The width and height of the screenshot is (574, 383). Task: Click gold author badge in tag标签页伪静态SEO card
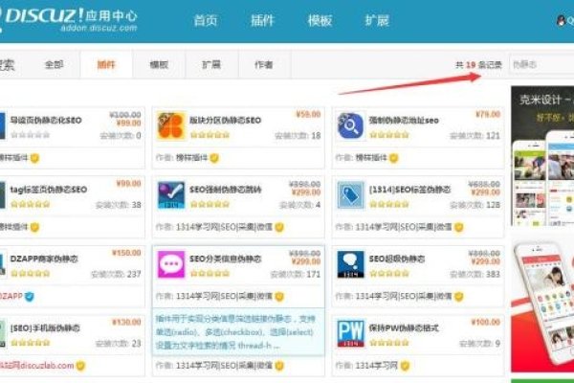pos(34,227)
